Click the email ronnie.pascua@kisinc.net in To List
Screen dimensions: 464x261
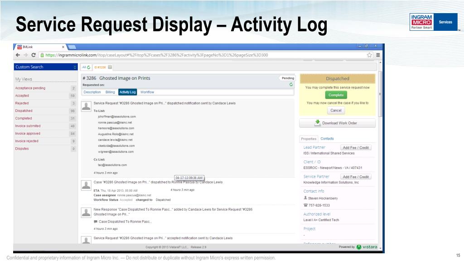coord(115,122)
